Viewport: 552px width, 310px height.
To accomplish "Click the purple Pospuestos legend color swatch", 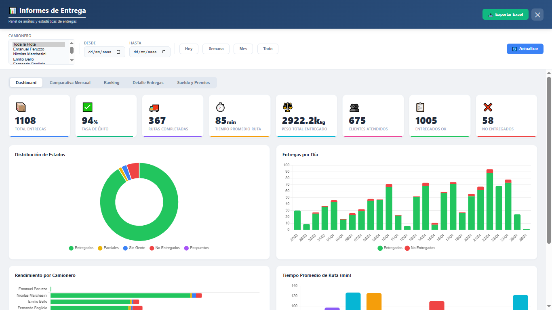I will click(x=186, y=248).
